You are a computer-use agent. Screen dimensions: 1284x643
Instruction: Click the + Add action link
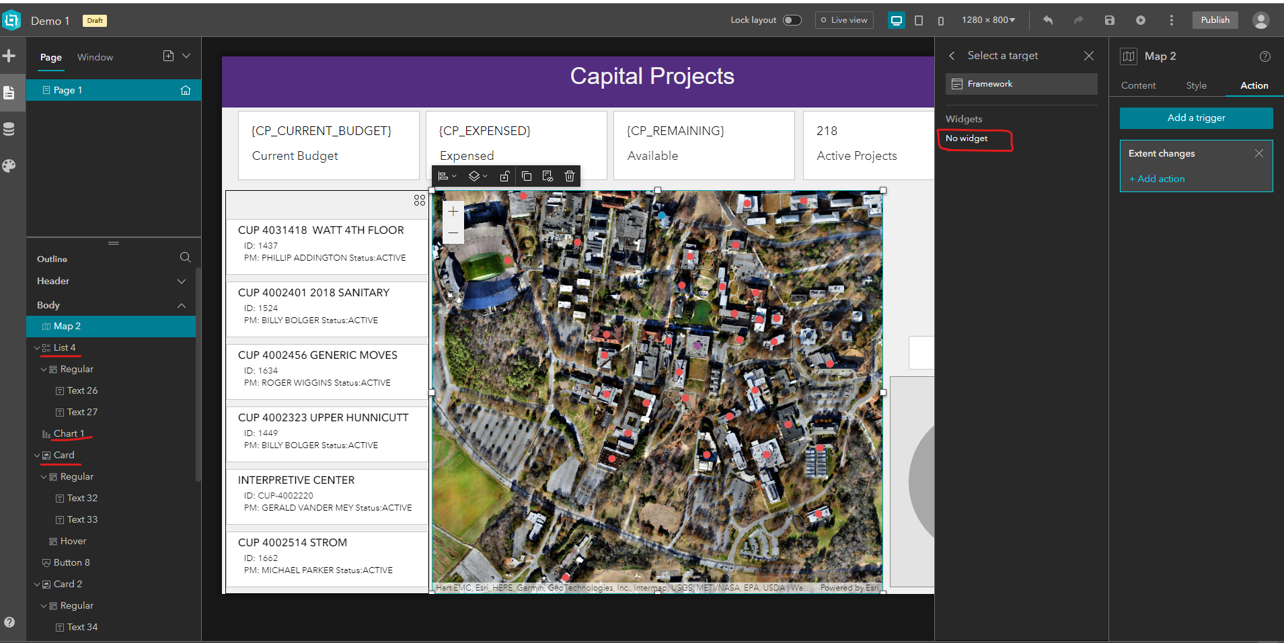pyautogui.click(x=1157, y=179)
